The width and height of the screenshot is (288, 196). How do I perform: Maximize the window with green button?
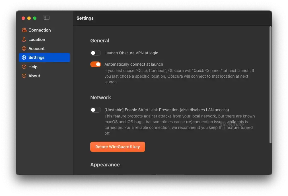coord(35,18)
